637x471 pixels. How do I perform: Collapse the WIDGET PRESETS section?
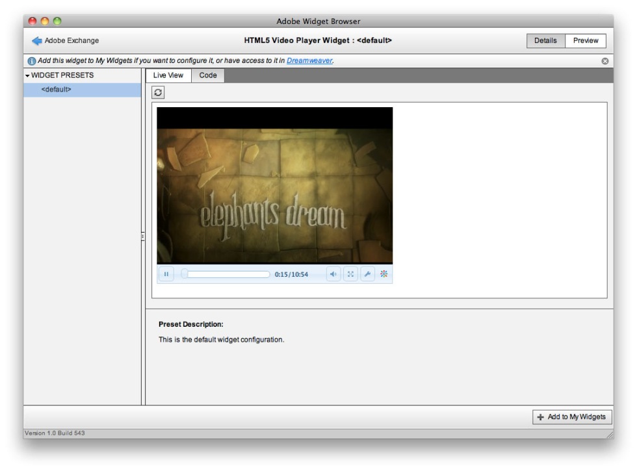coord(27,75)
